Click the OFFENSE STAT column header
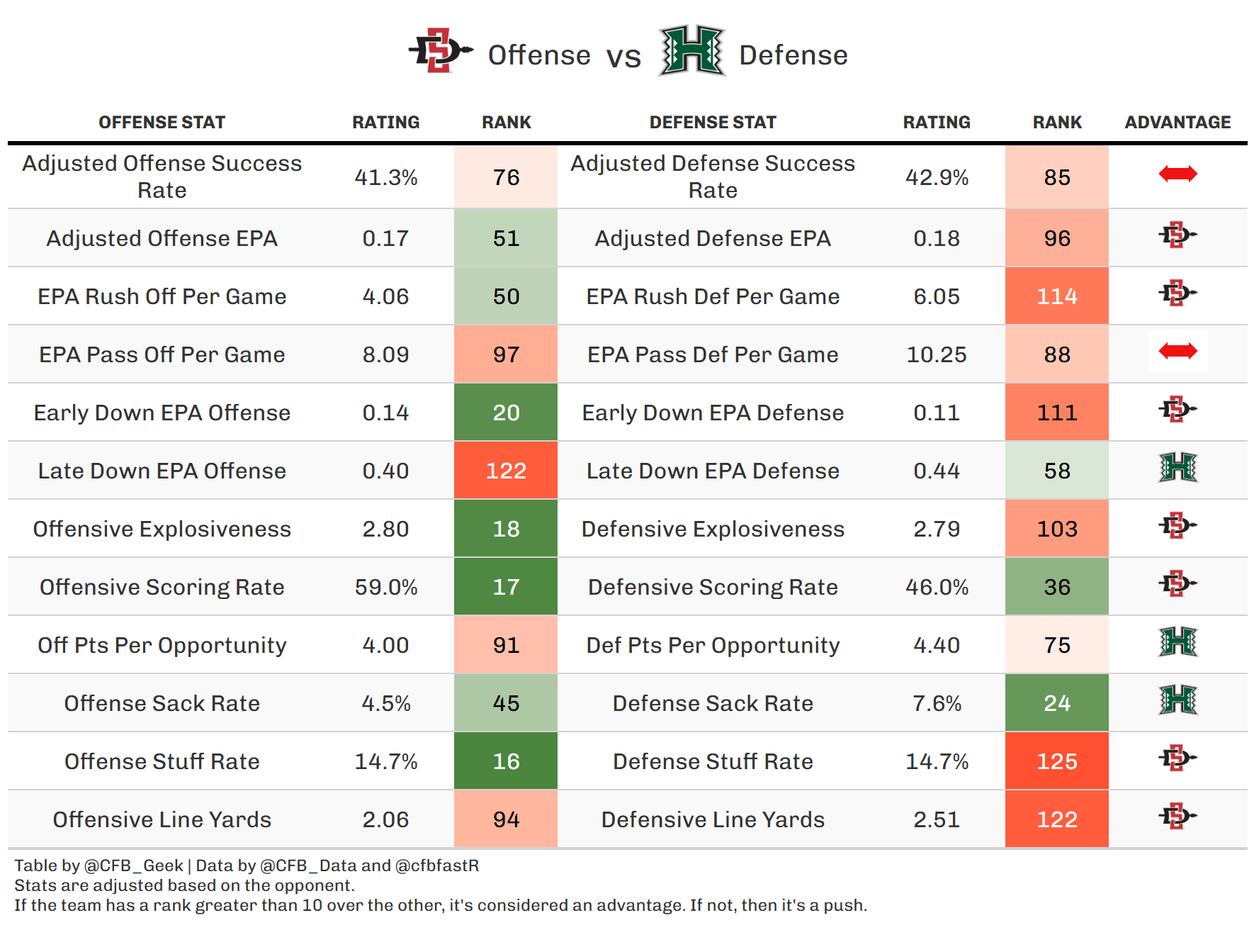The image size is (1254, 930). pyautogui.click(x=162, y=123)
